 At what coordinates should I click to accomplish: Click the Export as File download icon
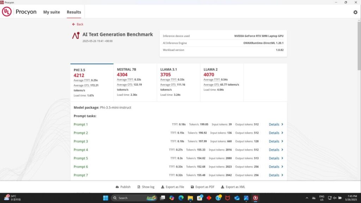pyautogui.click(x=163, y=187)
